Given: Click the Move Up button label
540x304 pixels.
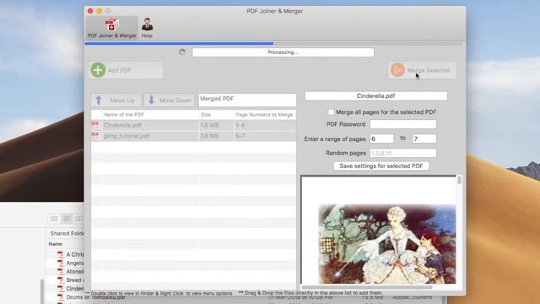Looking at the screenshot, I should (x=122, y=100).
